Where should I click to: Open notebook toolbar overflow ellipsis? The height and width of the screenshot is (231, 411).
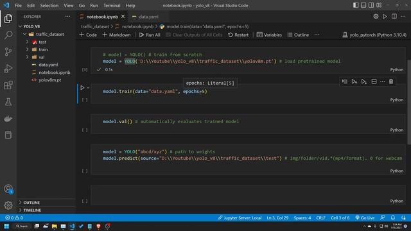[x=317, y=35]
